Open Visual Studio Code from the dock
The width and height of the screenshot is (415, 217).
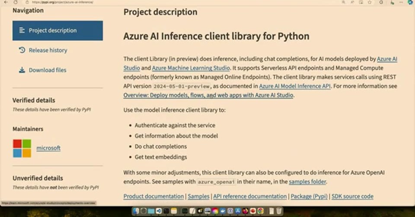(x=159, y=211)
